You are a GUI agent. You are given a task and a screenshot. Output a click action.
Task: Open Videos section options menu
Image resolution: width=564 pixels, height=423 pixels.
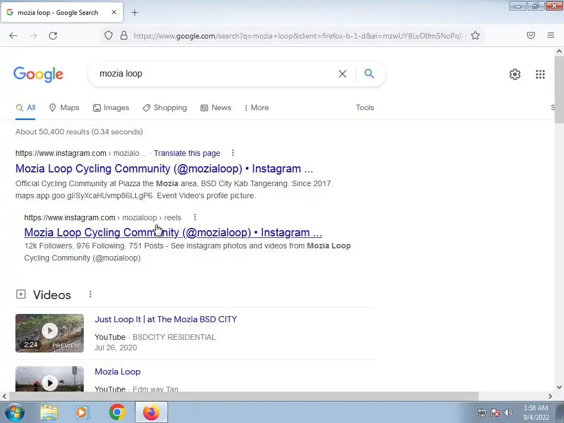pyautogui.click(x=90, y=294)
